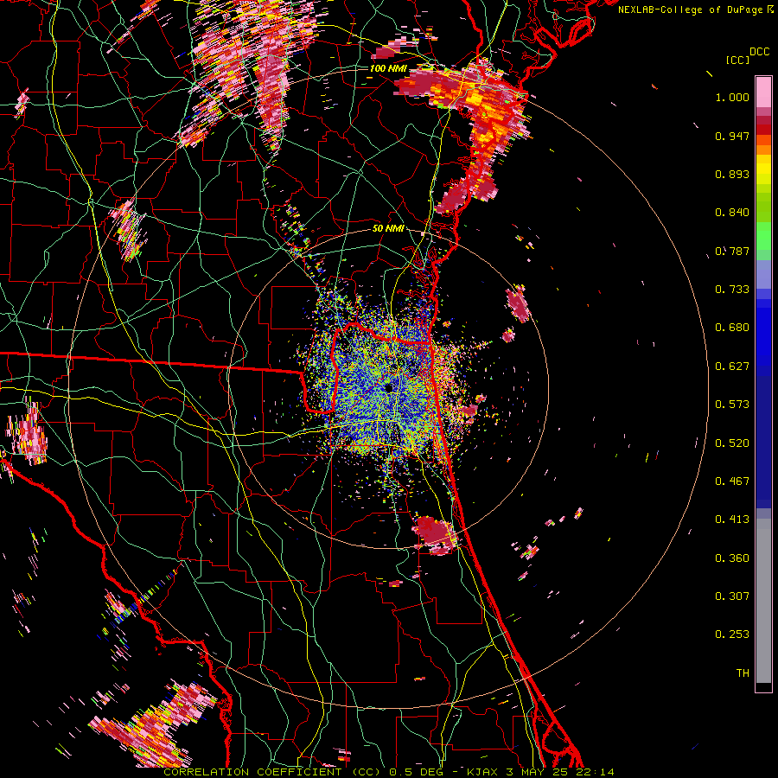Pick the pink segment of the color bar
Image resolution: width=778 pixels, height=778 pixels.
pyautogui.click(x=763, y=92)
